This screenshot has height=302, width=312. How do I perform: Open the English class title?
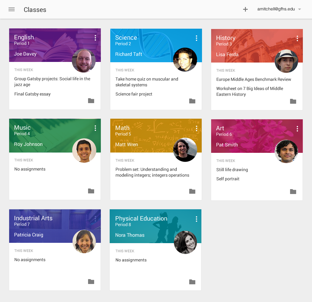tap(24, 37)
